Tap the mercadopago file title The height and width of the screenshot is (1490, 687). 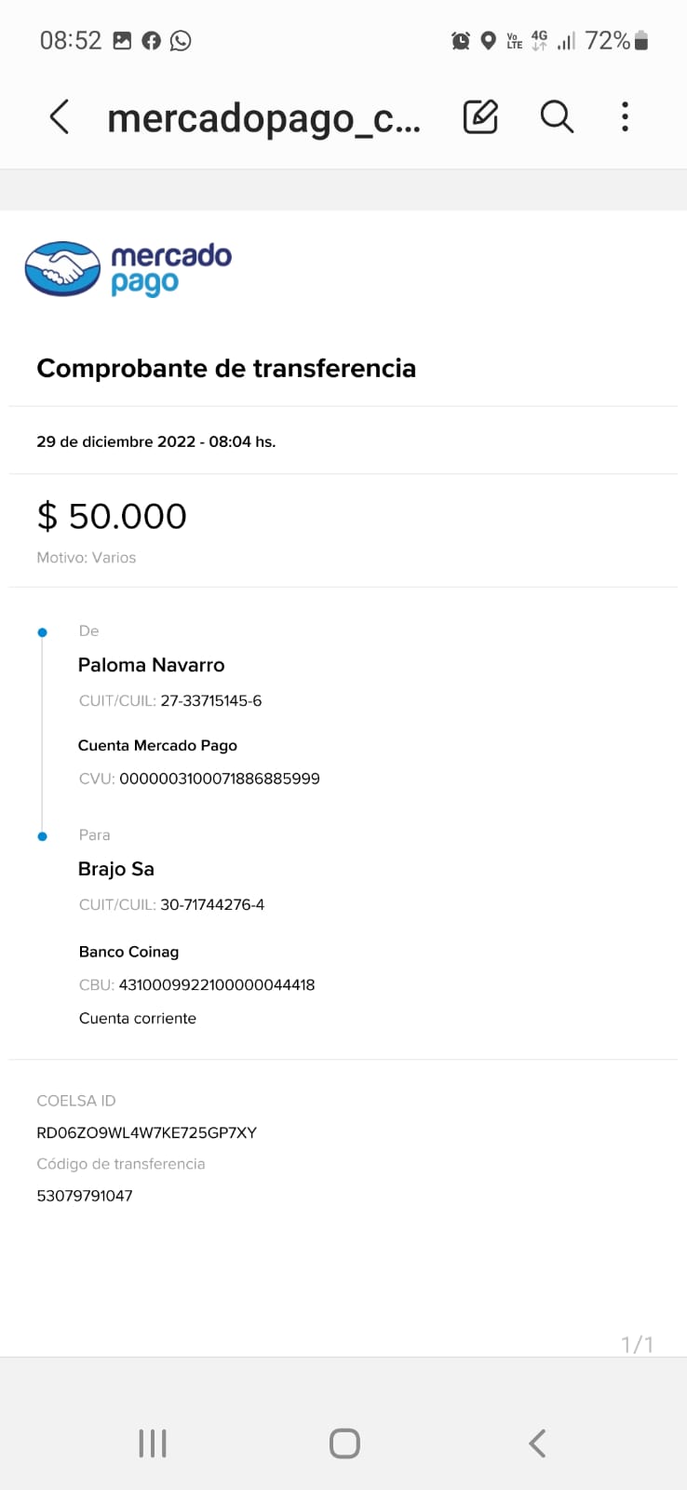pos(264,118)
